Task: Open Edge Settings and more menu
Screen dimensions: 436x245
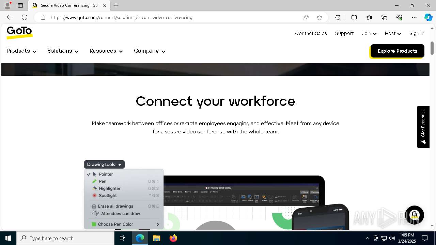Action: pyautogui.click(x=414, y=17)
